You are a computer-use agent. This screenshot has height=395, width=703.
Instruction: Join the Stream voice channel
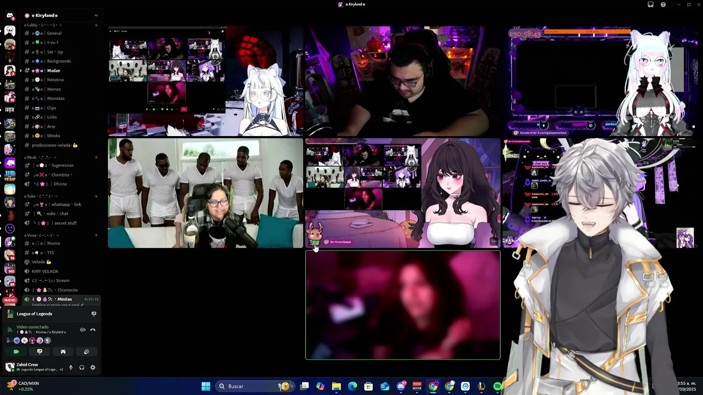tap(61, 281)
